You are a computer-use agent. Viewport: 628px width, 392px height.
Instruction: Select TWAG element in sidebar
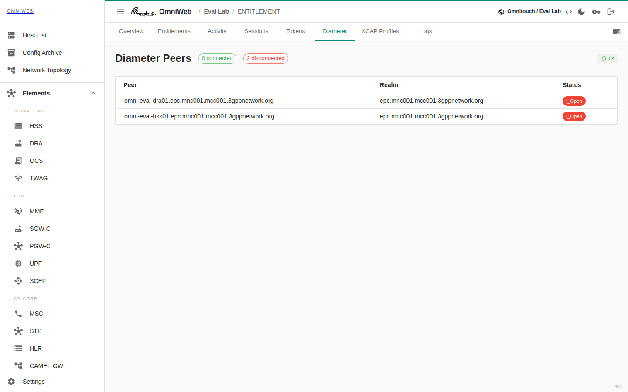52,178
